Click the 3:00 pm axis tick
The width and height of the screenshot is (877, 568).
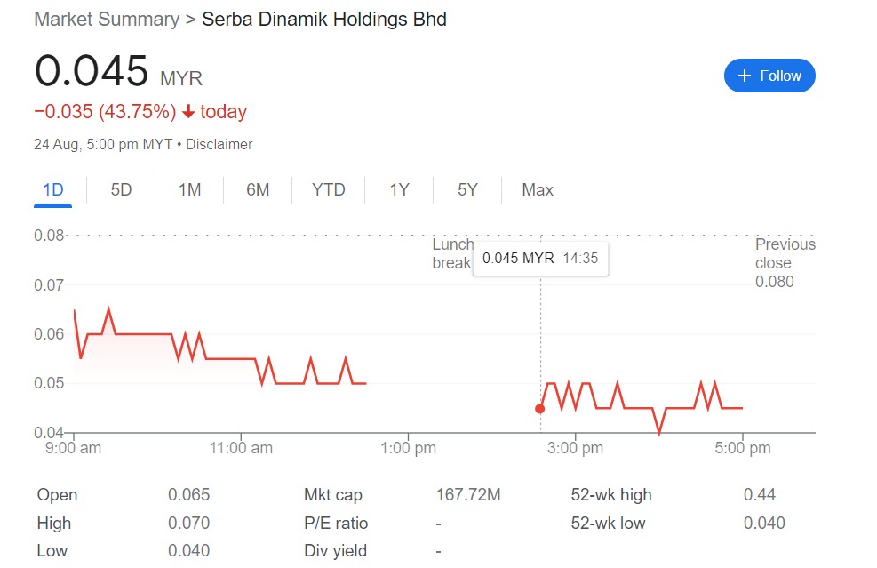pos(575,448)
